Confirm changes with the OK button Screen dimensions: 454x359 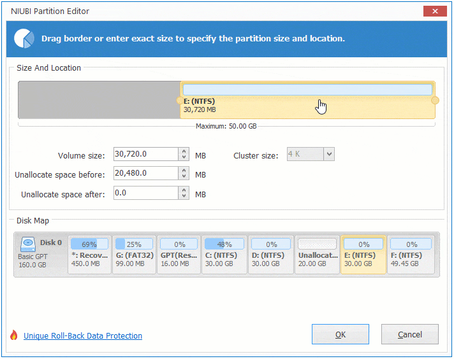pos(340,334)
